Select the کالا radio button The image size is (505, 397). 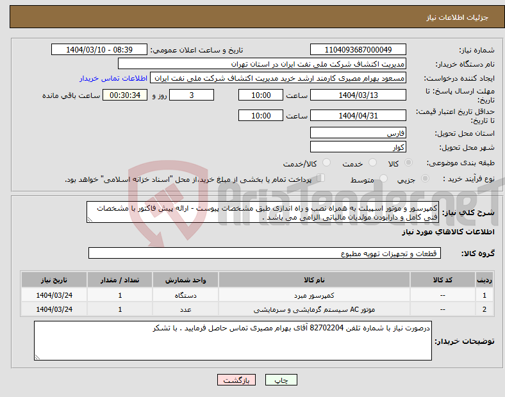pos(408,163)
